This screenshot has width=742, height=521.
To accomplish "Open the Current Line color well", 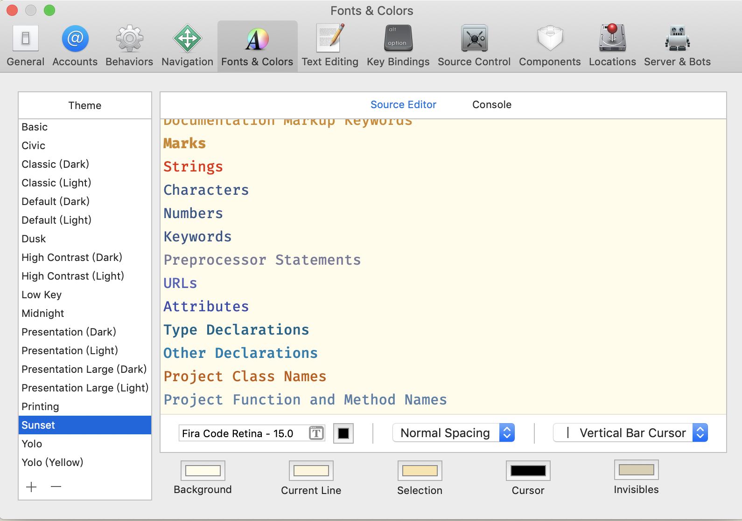I will point(311,471).
